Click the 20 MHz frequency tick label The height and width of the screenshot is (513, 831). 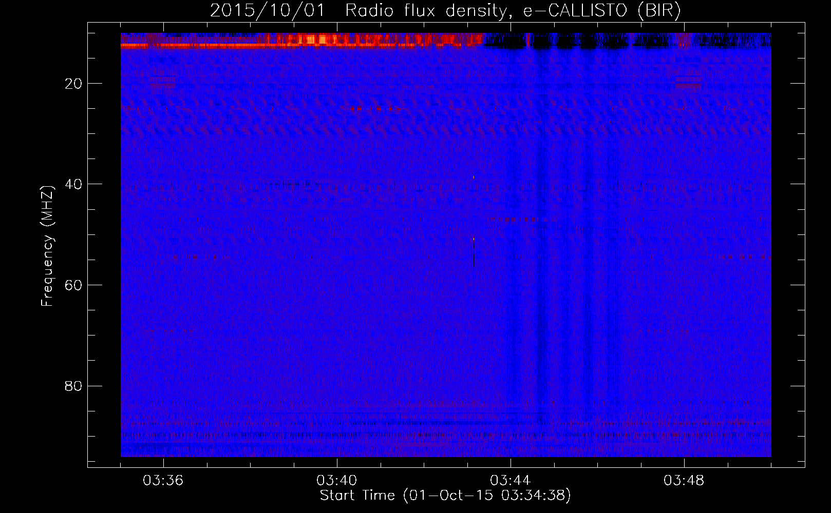click(x=73, y=84)
